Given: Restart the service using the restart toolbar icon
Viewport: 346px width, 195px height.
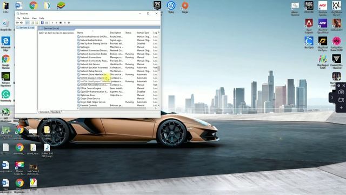Looking at the screenshot, I should click(x=69, y=23).
